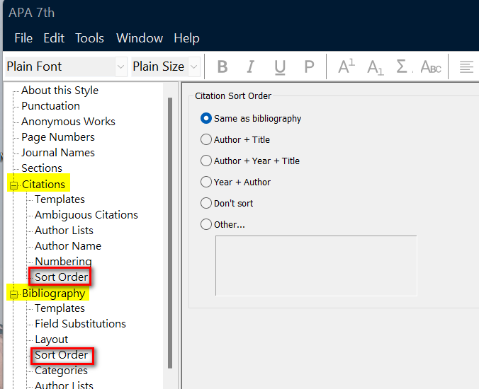Click the Other sort order text box
Viewport: 479px width, 389px height.
pyautogui.click(x=316, y=265)
